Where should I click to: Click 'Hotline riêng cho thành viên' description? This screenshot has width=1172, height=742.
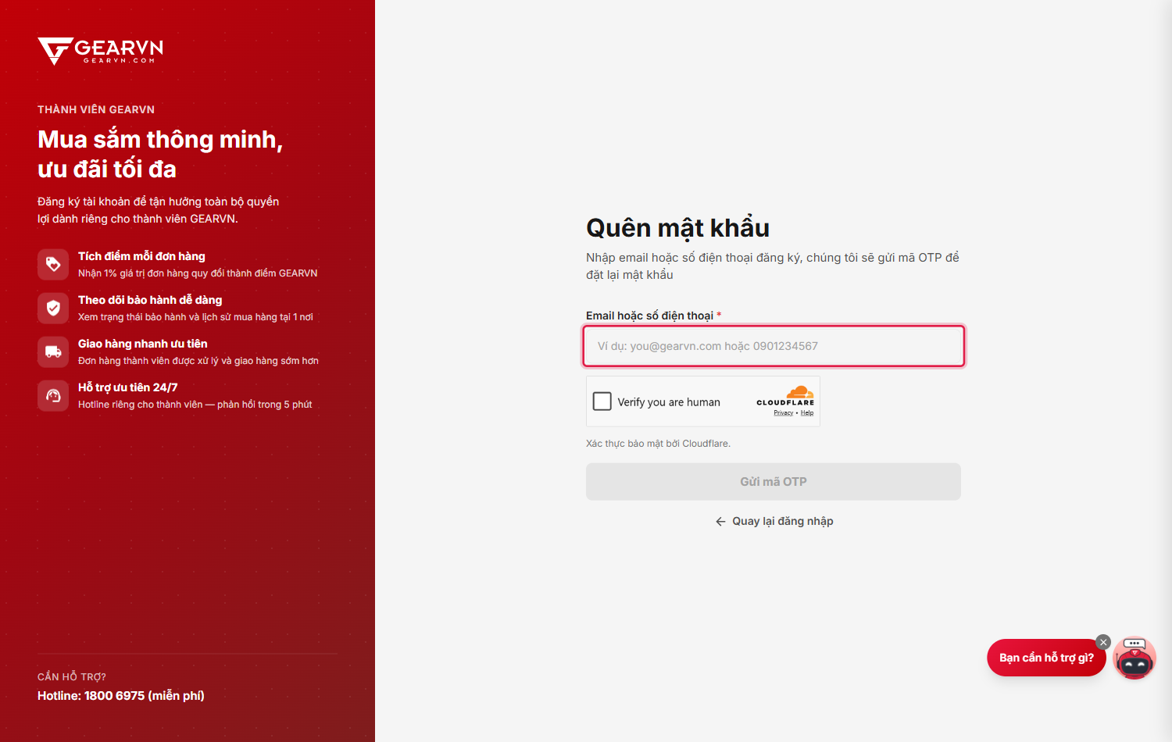coord(195,405)
